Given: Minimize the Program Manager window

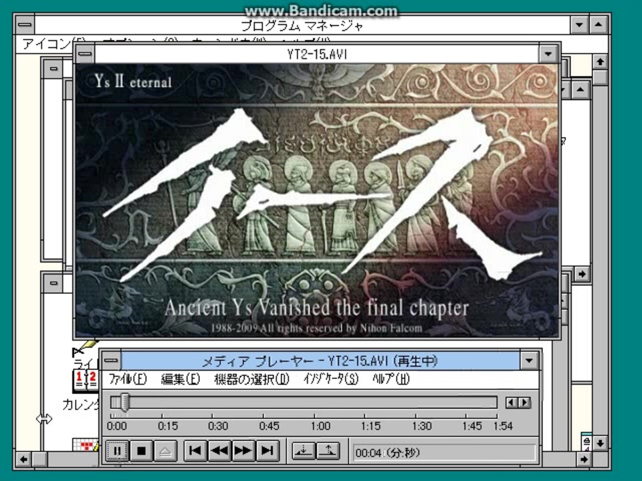Looking at the screenshot, I should (579, 25).
